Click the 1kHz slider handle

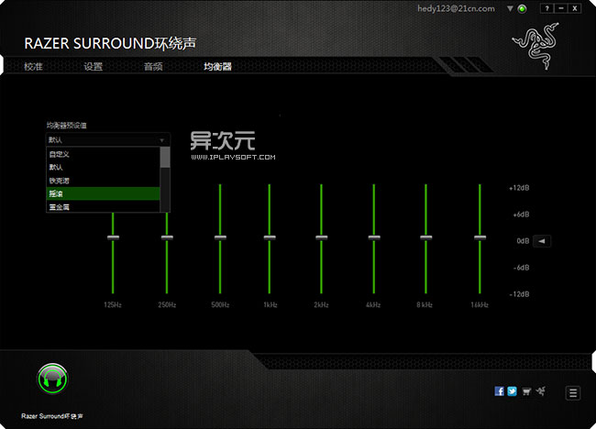point(270,237)
